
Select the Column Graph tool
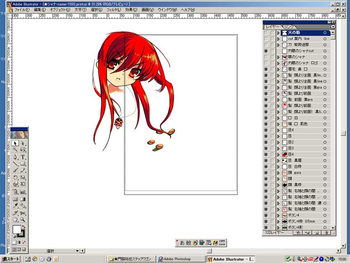23,192
